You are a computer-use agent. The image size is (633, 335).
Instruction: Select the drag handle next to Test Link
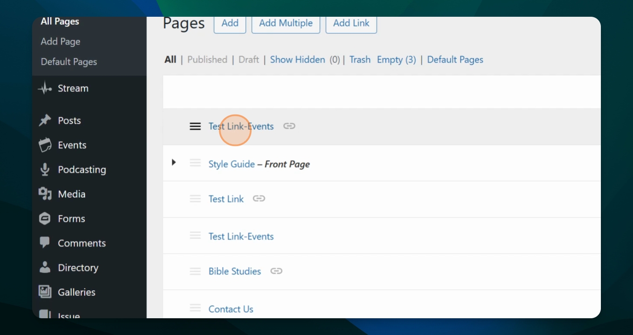pyautogui.click(x=195, y=199)
